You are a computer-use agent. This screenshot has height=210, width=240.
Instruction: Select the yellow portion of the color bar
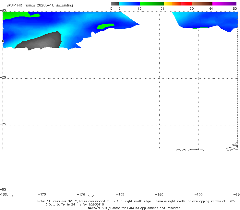click(168, 4)
